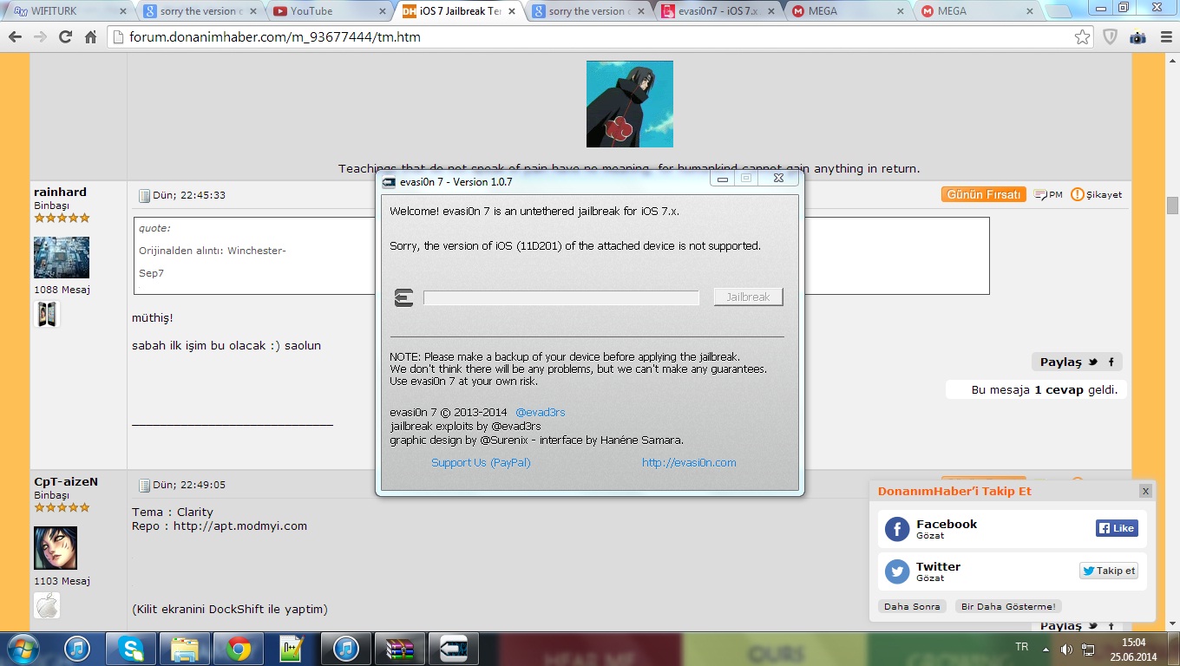This screenshot has height=666, width=1180.
Task: Open the http://evasi0n.com link
Action: (689, 462)
